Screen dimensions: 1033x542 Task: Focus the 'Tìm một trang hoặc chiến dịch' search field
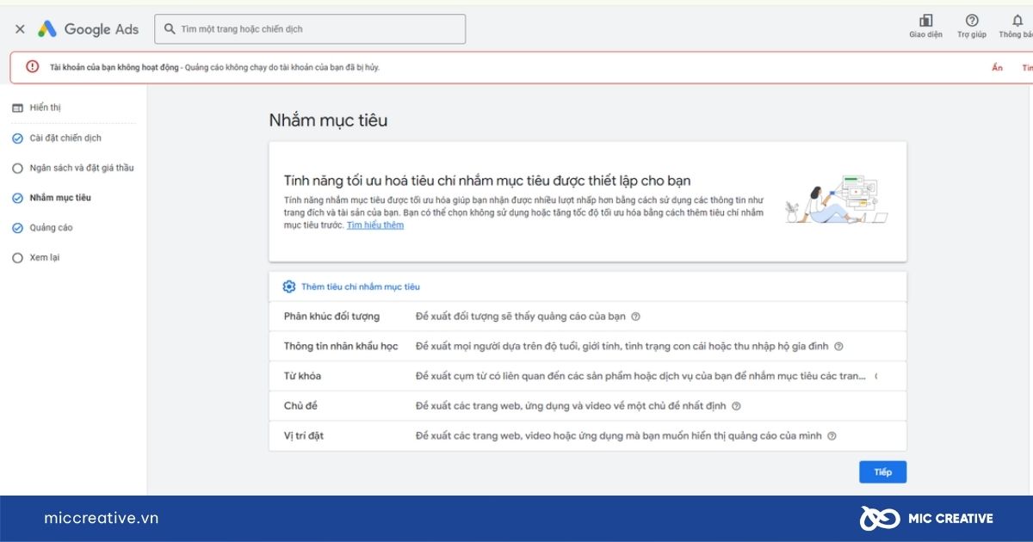[x=310, y=29]
